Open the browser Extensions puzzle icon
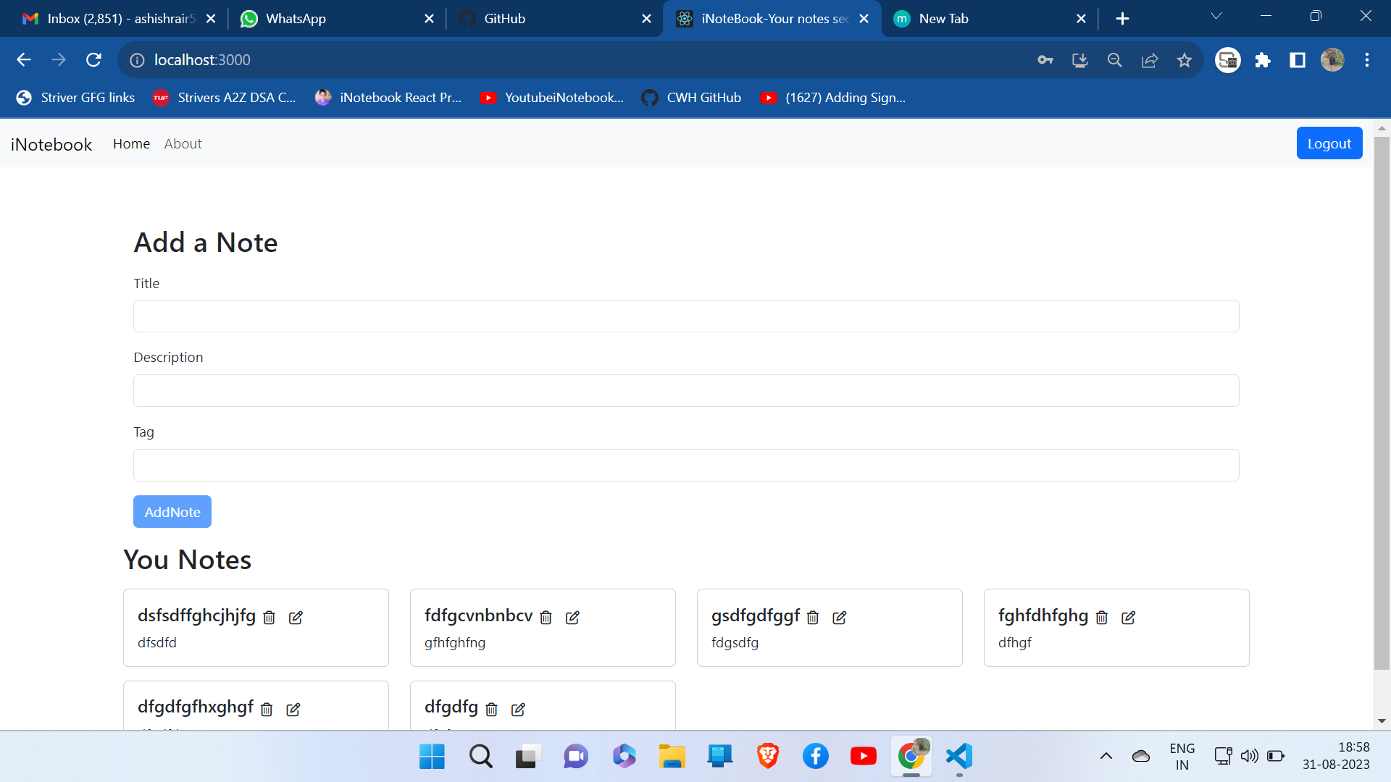The height and width of the screenshot is (782, 1391). pyautogui.click(x=1263, y=59)
